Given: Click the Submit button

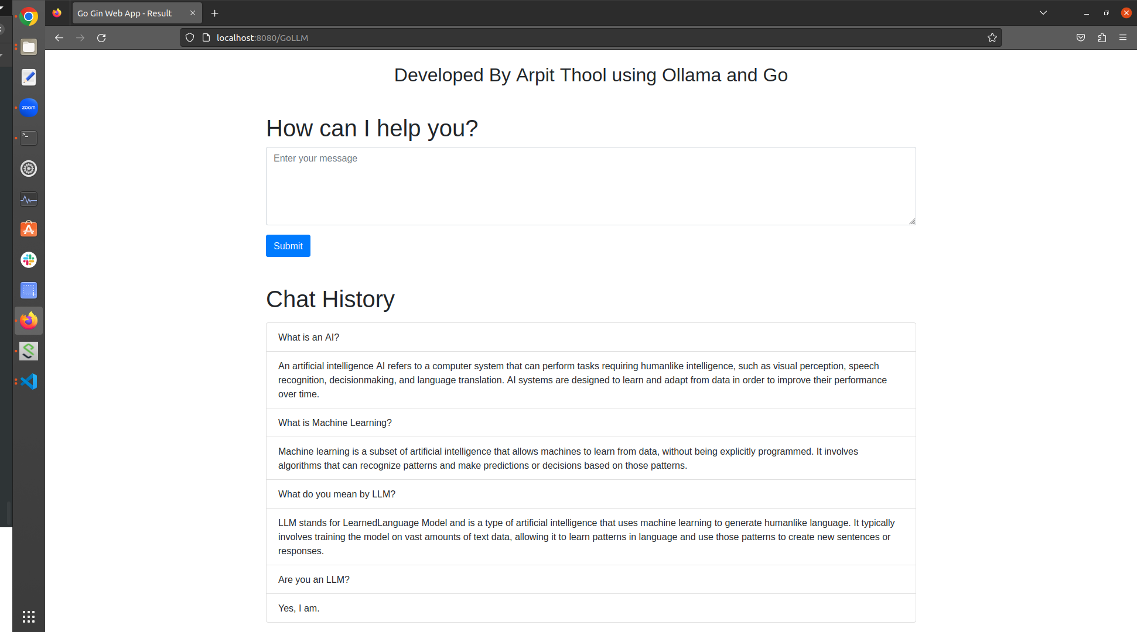Looking at the screenshot, I should (x=288, y=246).
